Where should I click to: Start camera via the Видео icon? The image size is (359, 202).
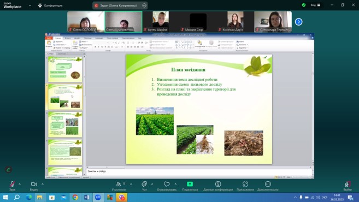point(34,184)
